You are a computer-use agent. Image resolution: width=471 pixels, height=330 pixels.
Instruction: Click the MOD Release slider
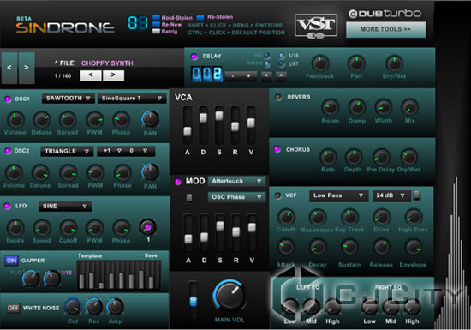pyautogui.click(x=236, y=231)
